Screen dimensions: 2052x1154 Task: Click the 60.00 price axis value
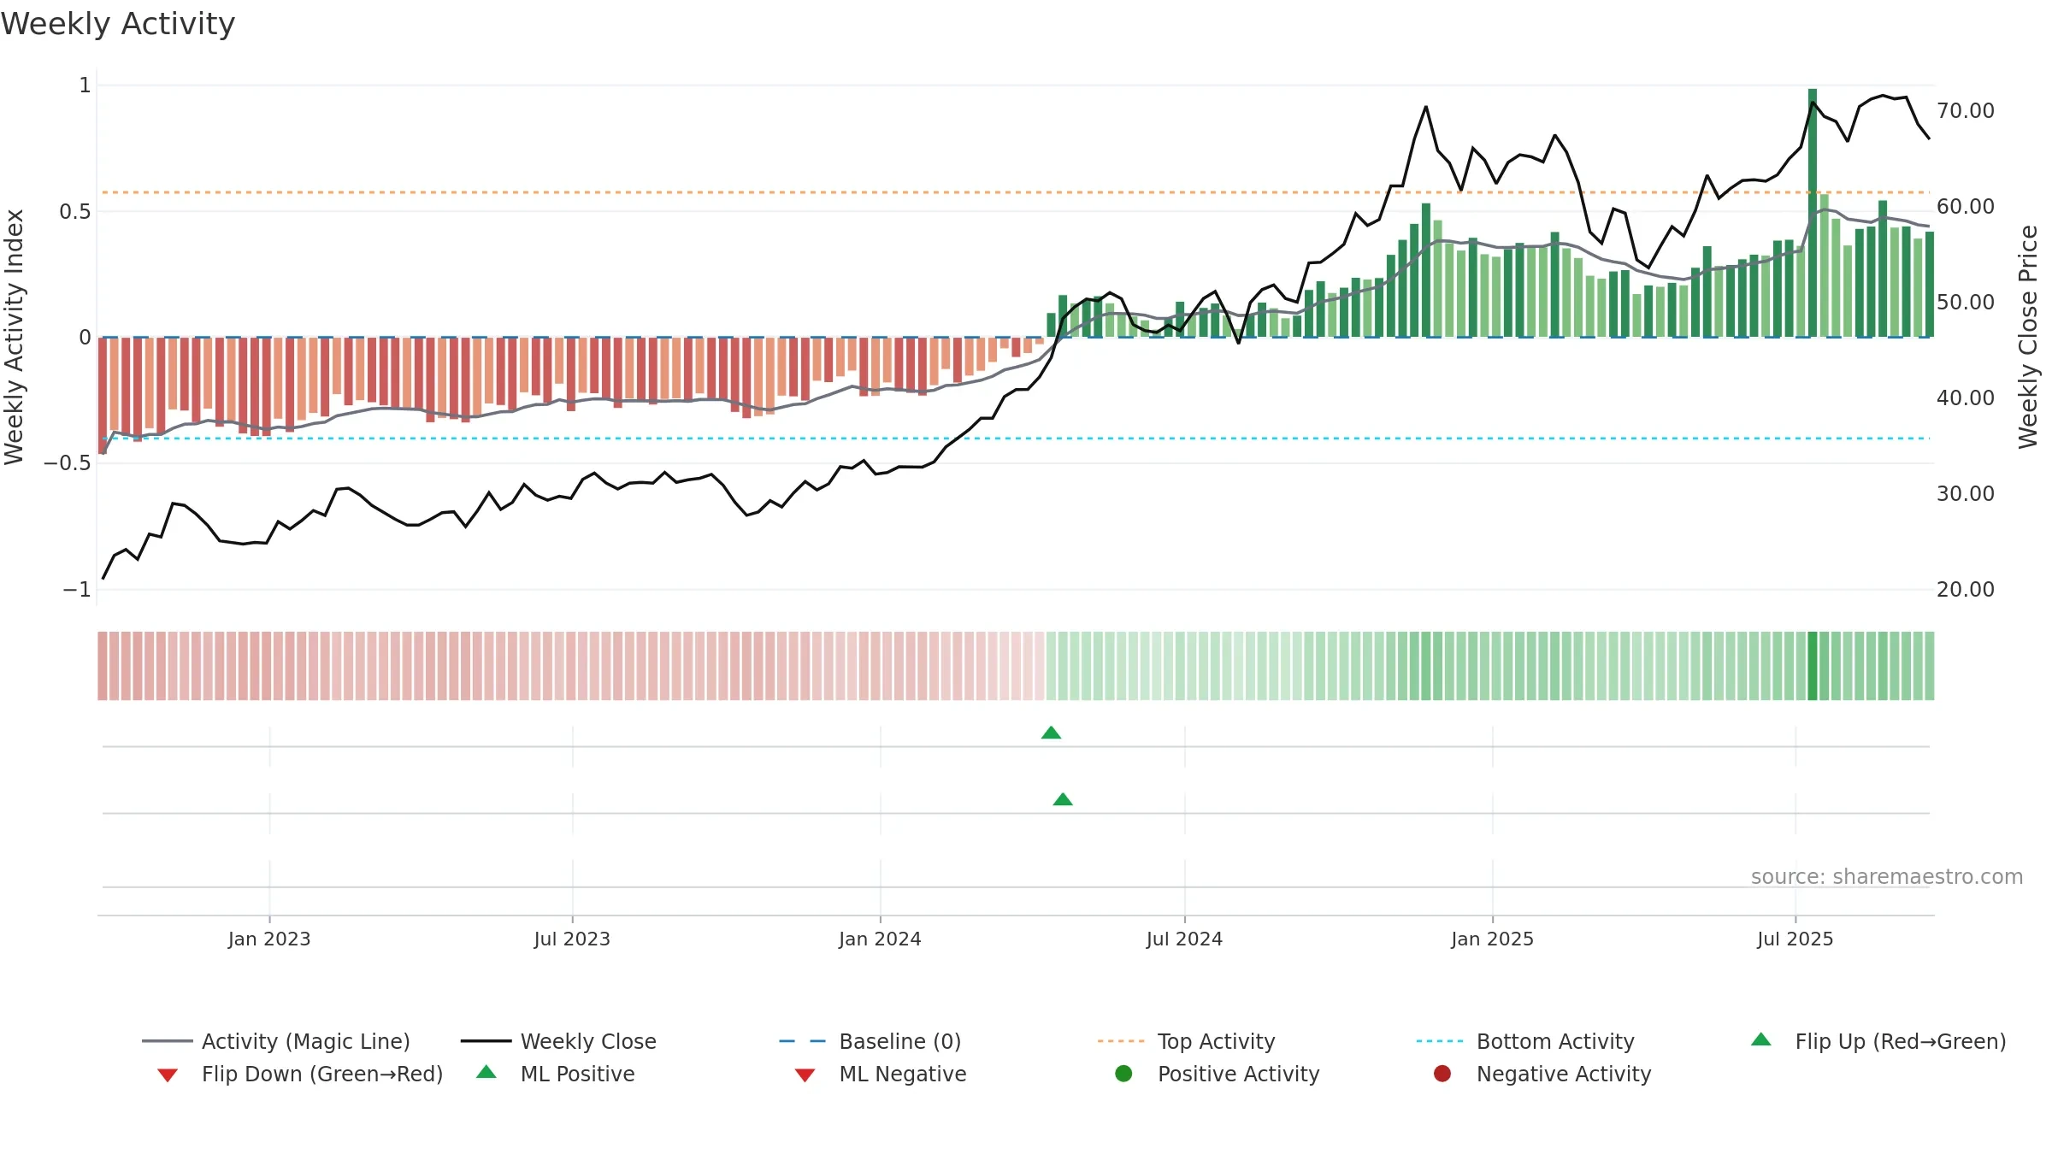click(x=1966, y=207)
